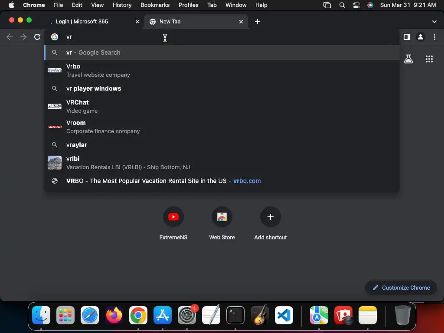Select the vrlbi Vacation Rentals suggestion
This screenshot has width=444, height=333.
click(222, 163)
